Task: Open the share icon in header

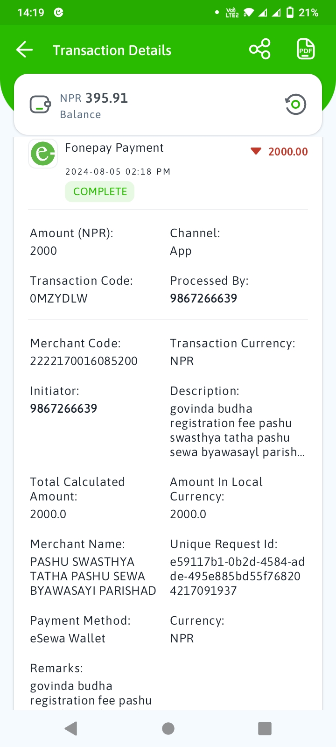Action: click(260, 49)
